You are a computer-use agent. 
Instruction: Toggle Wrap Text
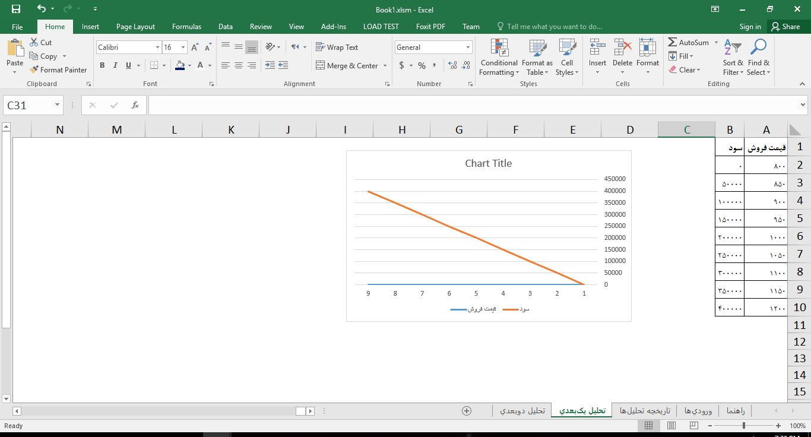tap(337, 47)
